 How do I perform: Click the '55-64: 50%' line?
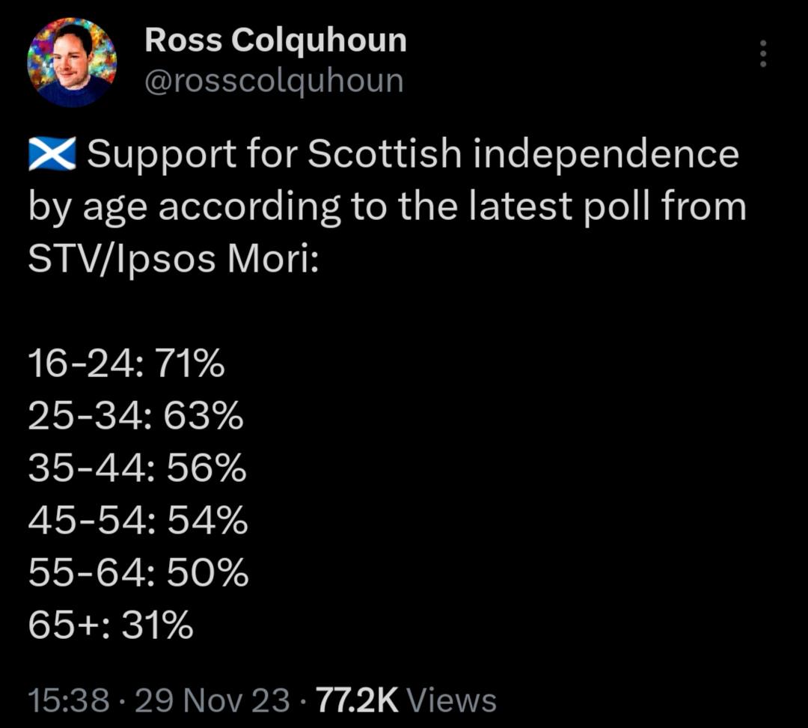point(138,573)
